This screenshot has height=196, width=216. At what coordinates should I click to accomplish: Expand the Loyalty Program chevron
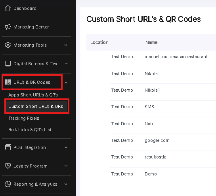coord(66,166)
